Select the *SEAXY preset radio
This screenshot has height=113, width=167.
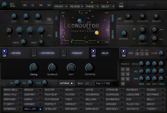coord(163,109)
